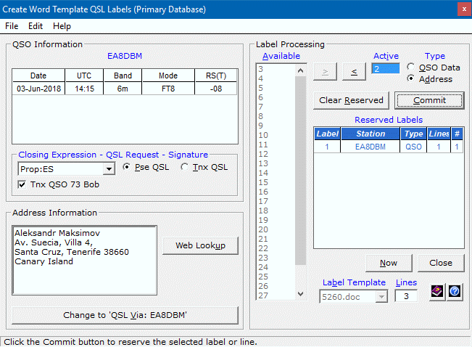Viewport: 472px width, 347px height.
Task: Expand the Prop:ES closing expression dropdown
Action: coord(109,169)
